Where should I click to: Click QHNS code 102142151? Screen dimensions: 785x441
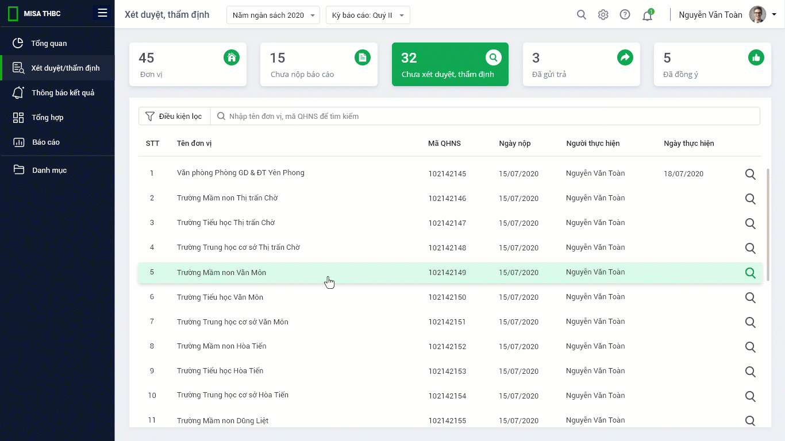[447, 322]
